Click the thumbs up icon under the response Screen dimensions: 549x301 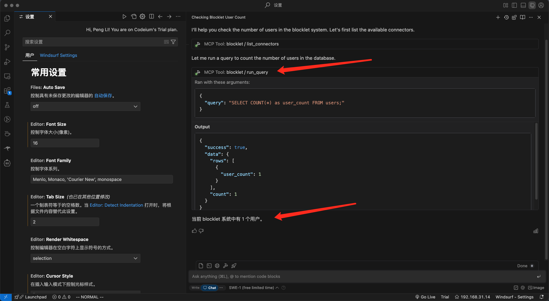tap(194, 231)
